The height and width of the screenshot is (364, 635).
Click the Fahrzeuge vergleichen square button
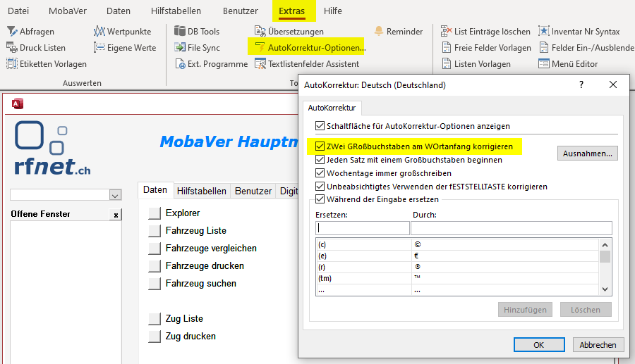(155, 248)
